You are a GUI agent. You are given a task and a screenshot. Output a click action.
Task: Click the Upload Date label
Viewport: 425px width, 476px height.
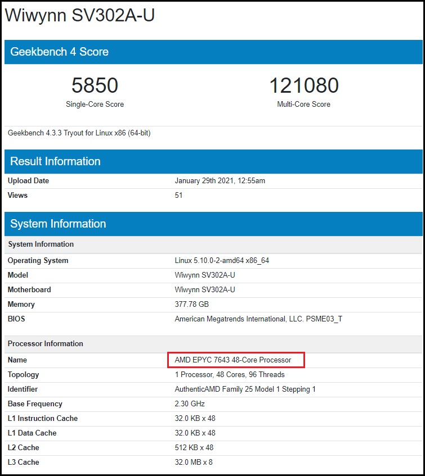click(x=28, y=180)
